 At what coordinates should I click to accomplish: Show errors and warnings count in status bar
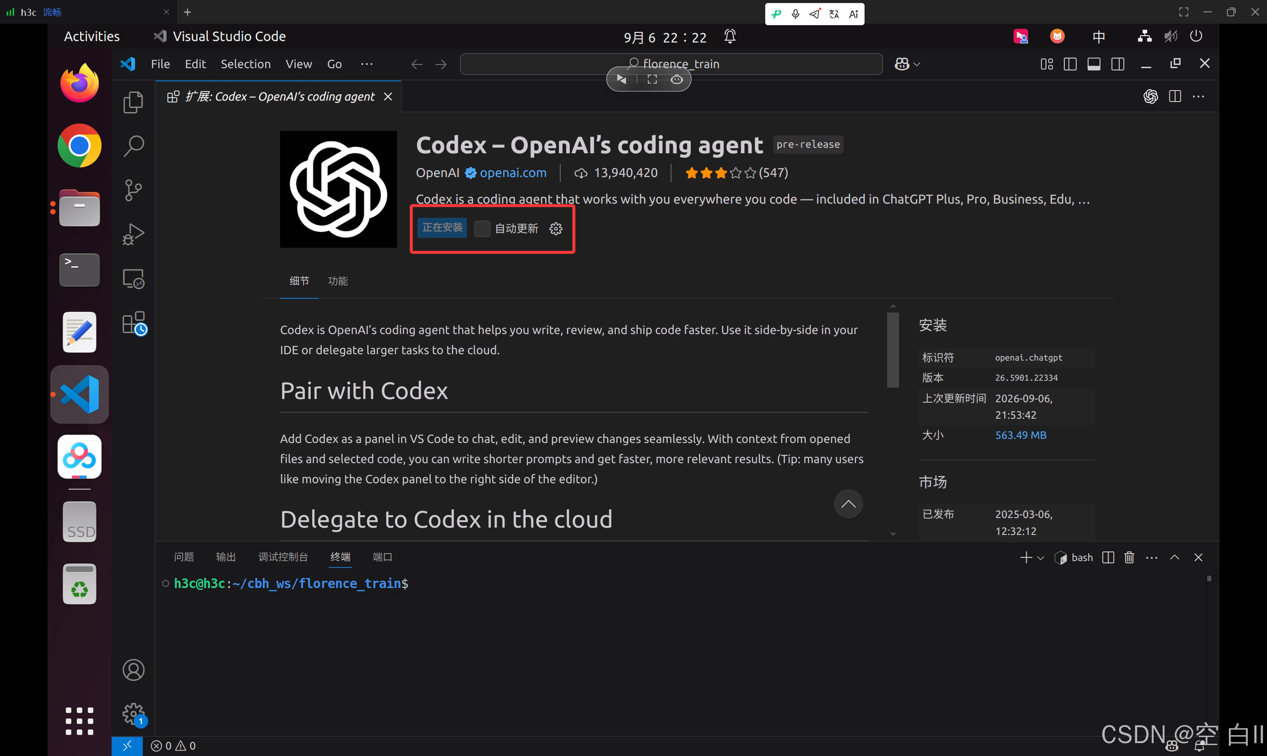[173, 746]
